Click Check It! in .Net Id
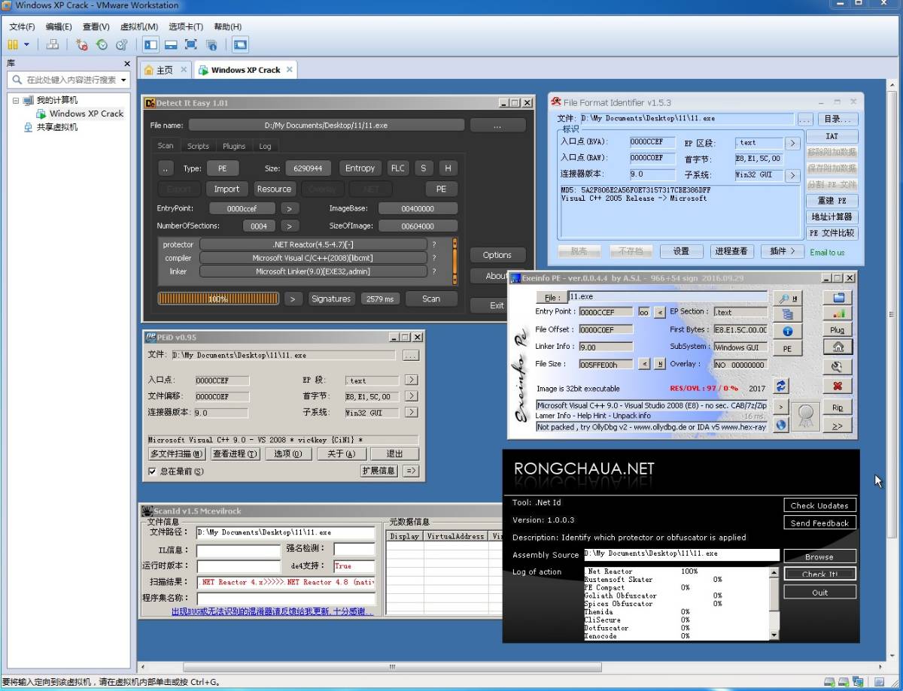903x691 pixels. (x=819, y=574)
